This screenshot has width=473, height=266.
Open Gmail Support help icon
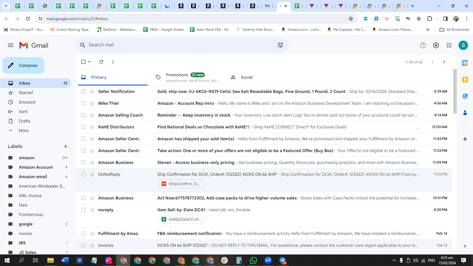[x=423, y=45]
